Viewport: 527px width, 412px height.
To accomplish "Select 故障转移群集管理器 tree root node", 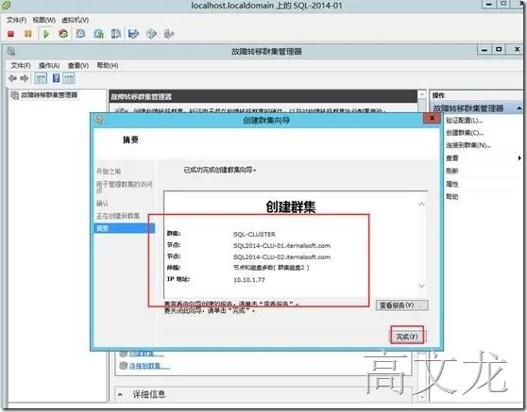I will (49, 95).
